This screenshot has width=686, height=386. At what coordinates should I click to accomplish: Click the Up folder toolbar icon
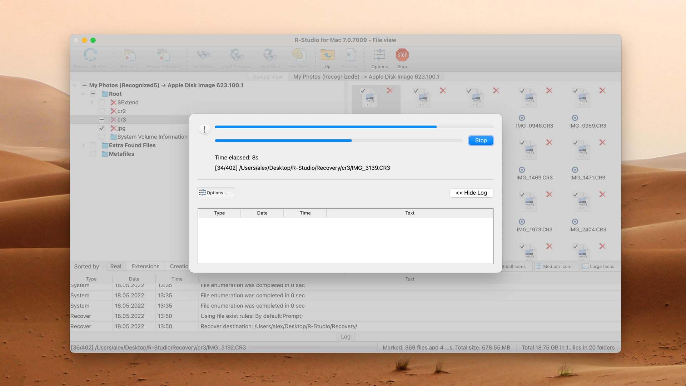coord(327,55)
